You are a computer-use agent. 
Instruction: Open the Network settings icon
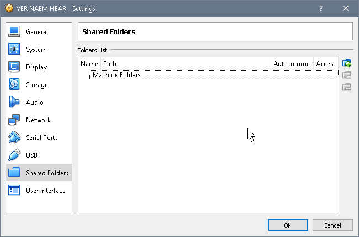[14, 120]
